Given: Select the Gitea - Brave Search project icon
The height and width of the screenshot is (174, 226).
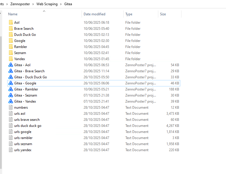Looking at the screenshot, I should pos(11,71).
